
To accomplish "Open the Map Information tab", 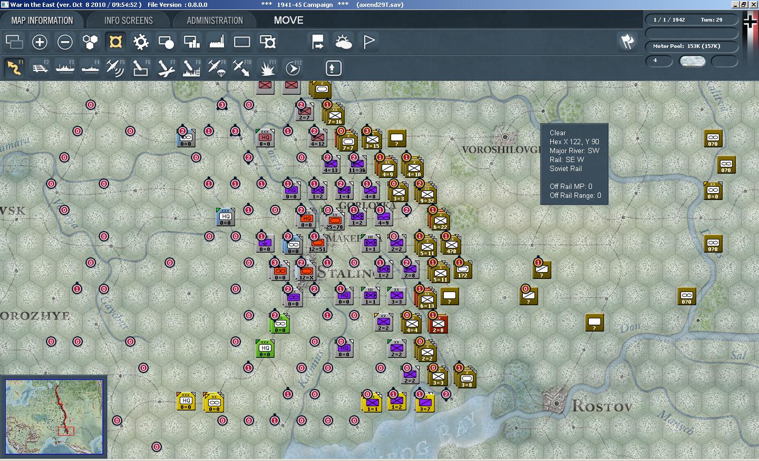I will point(42,21).
